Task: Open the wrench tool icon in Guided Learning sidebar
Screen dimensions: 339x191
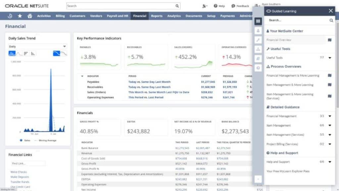Action: pos(259,40)
